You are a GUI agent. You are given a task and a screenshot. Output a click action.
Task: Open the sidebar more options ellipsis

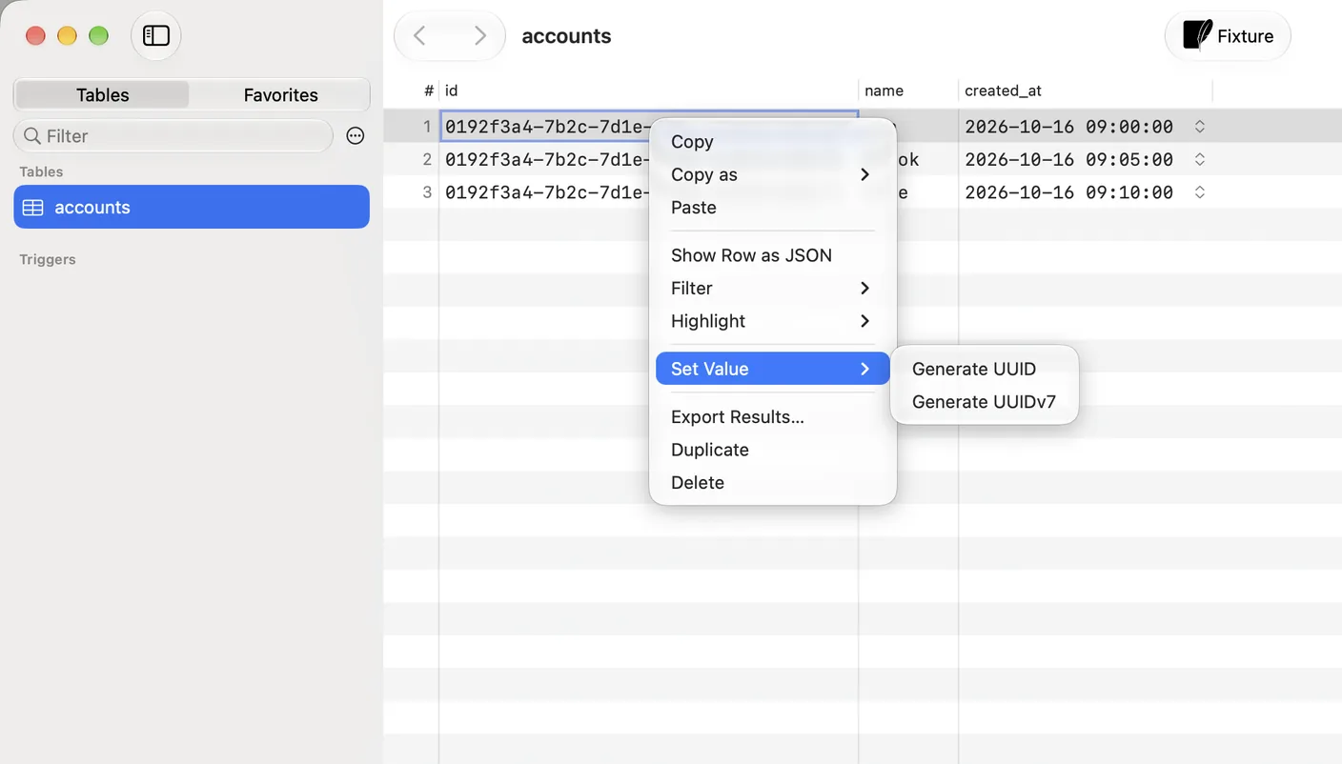click(x=356, y=136)
